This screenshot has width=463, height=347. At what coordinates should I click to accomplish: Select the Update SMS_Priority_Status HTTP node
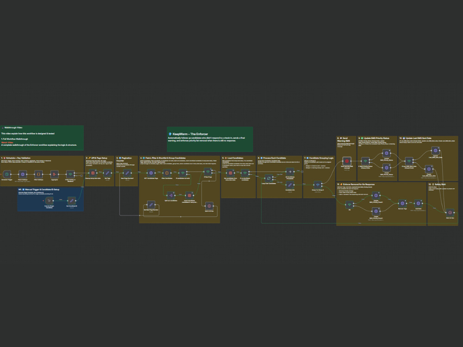click(387, 153)
